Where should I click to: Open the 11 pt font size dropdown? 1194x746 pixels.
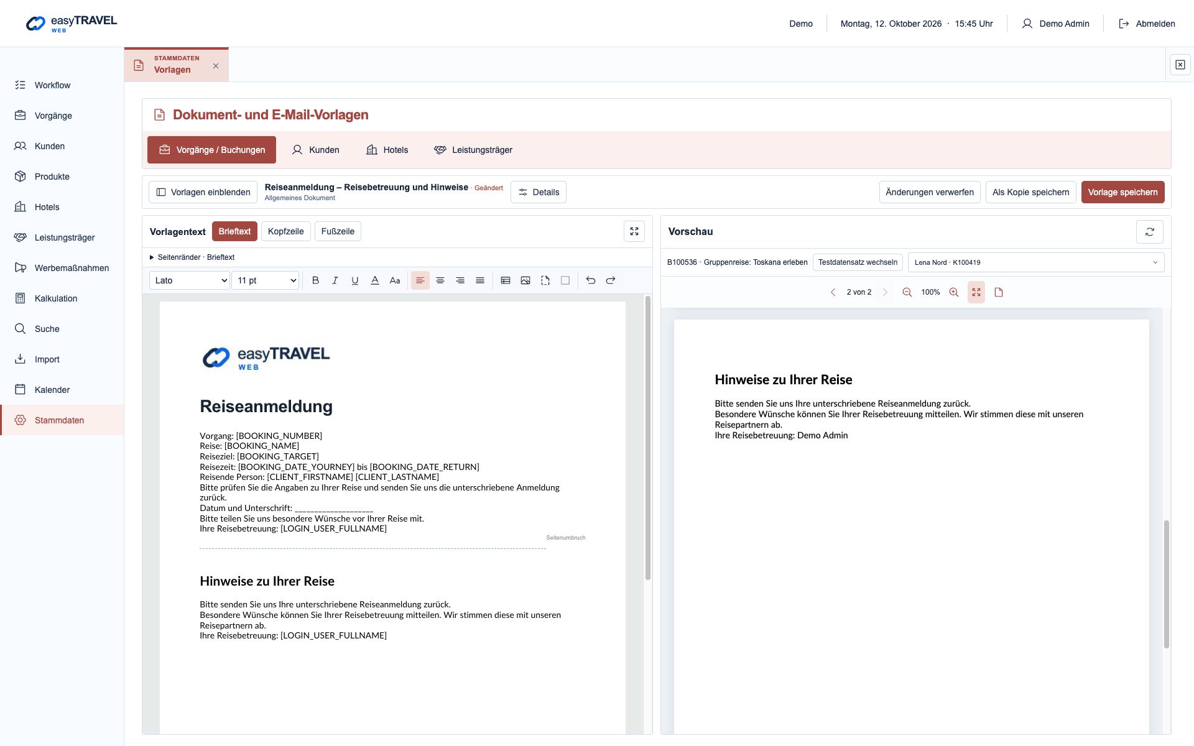pos(266,280)
